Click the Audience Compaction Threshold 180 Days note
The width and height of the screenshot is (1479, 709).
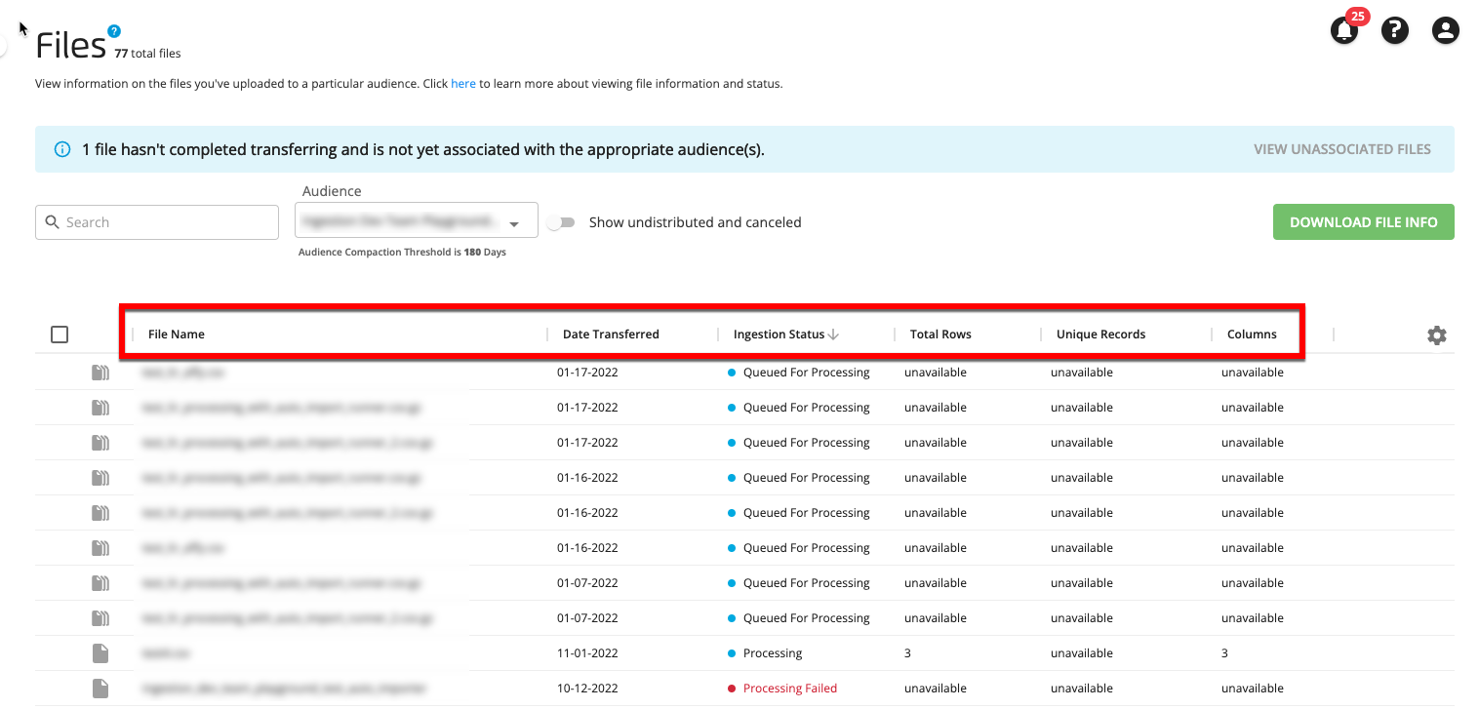click(x=402, y=252)
